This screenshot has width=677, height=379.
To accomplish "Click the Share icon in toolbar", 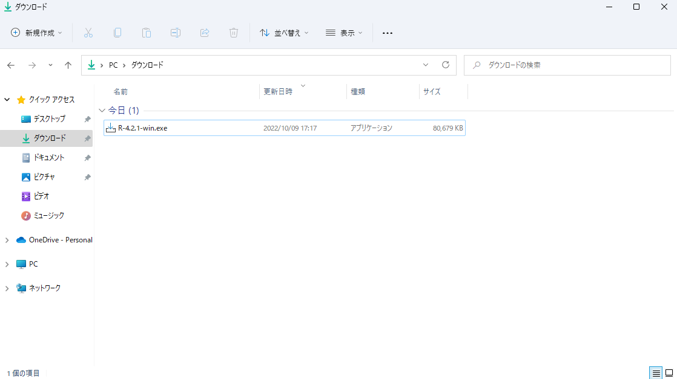I will point(205,33).
